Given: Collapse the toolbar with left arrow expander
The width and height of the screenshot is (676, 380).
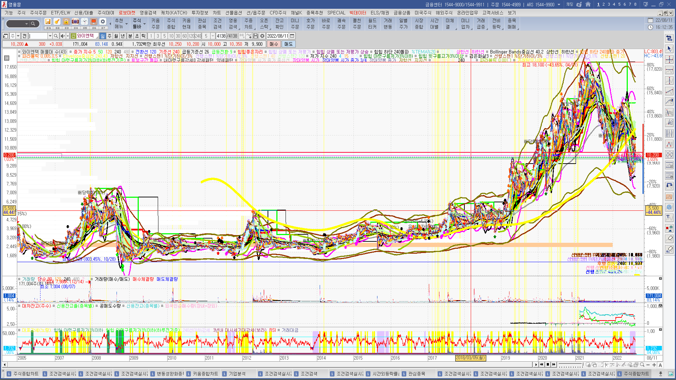Looking at the screenshot, I should click(x=110, y=24).
